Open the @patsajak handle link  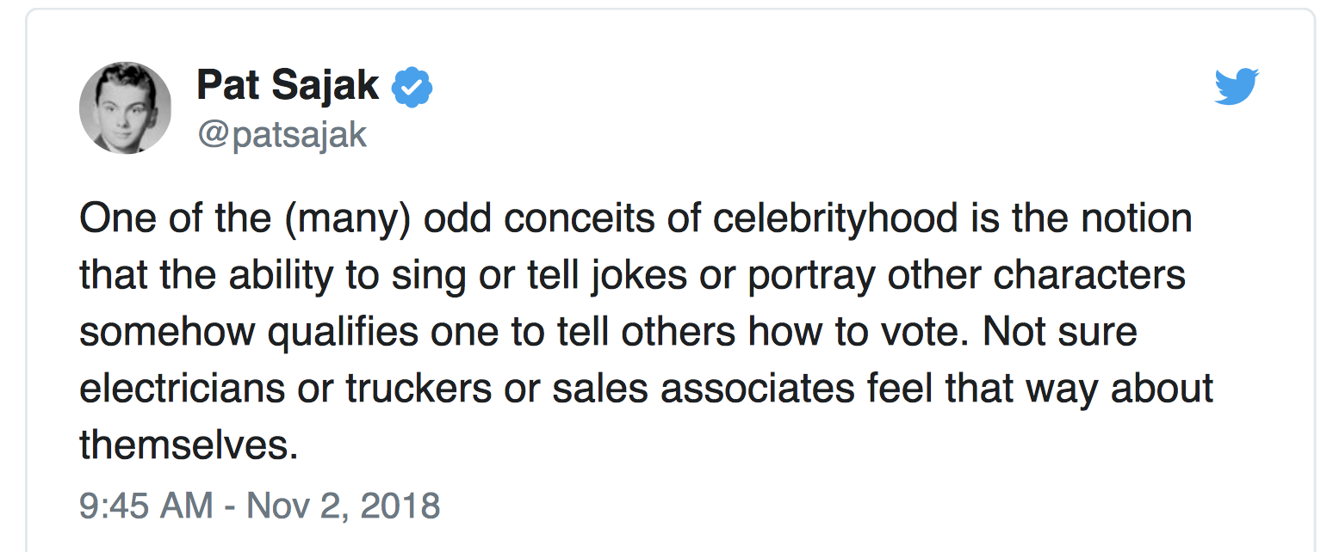point(282,135)
